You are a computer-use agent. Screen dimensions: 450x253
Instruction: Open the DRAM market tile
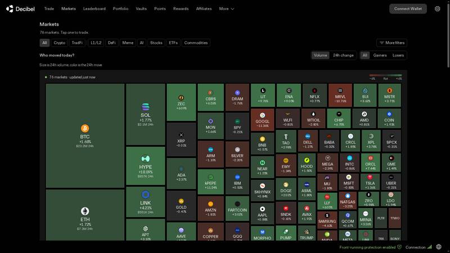tap(237, 97)
